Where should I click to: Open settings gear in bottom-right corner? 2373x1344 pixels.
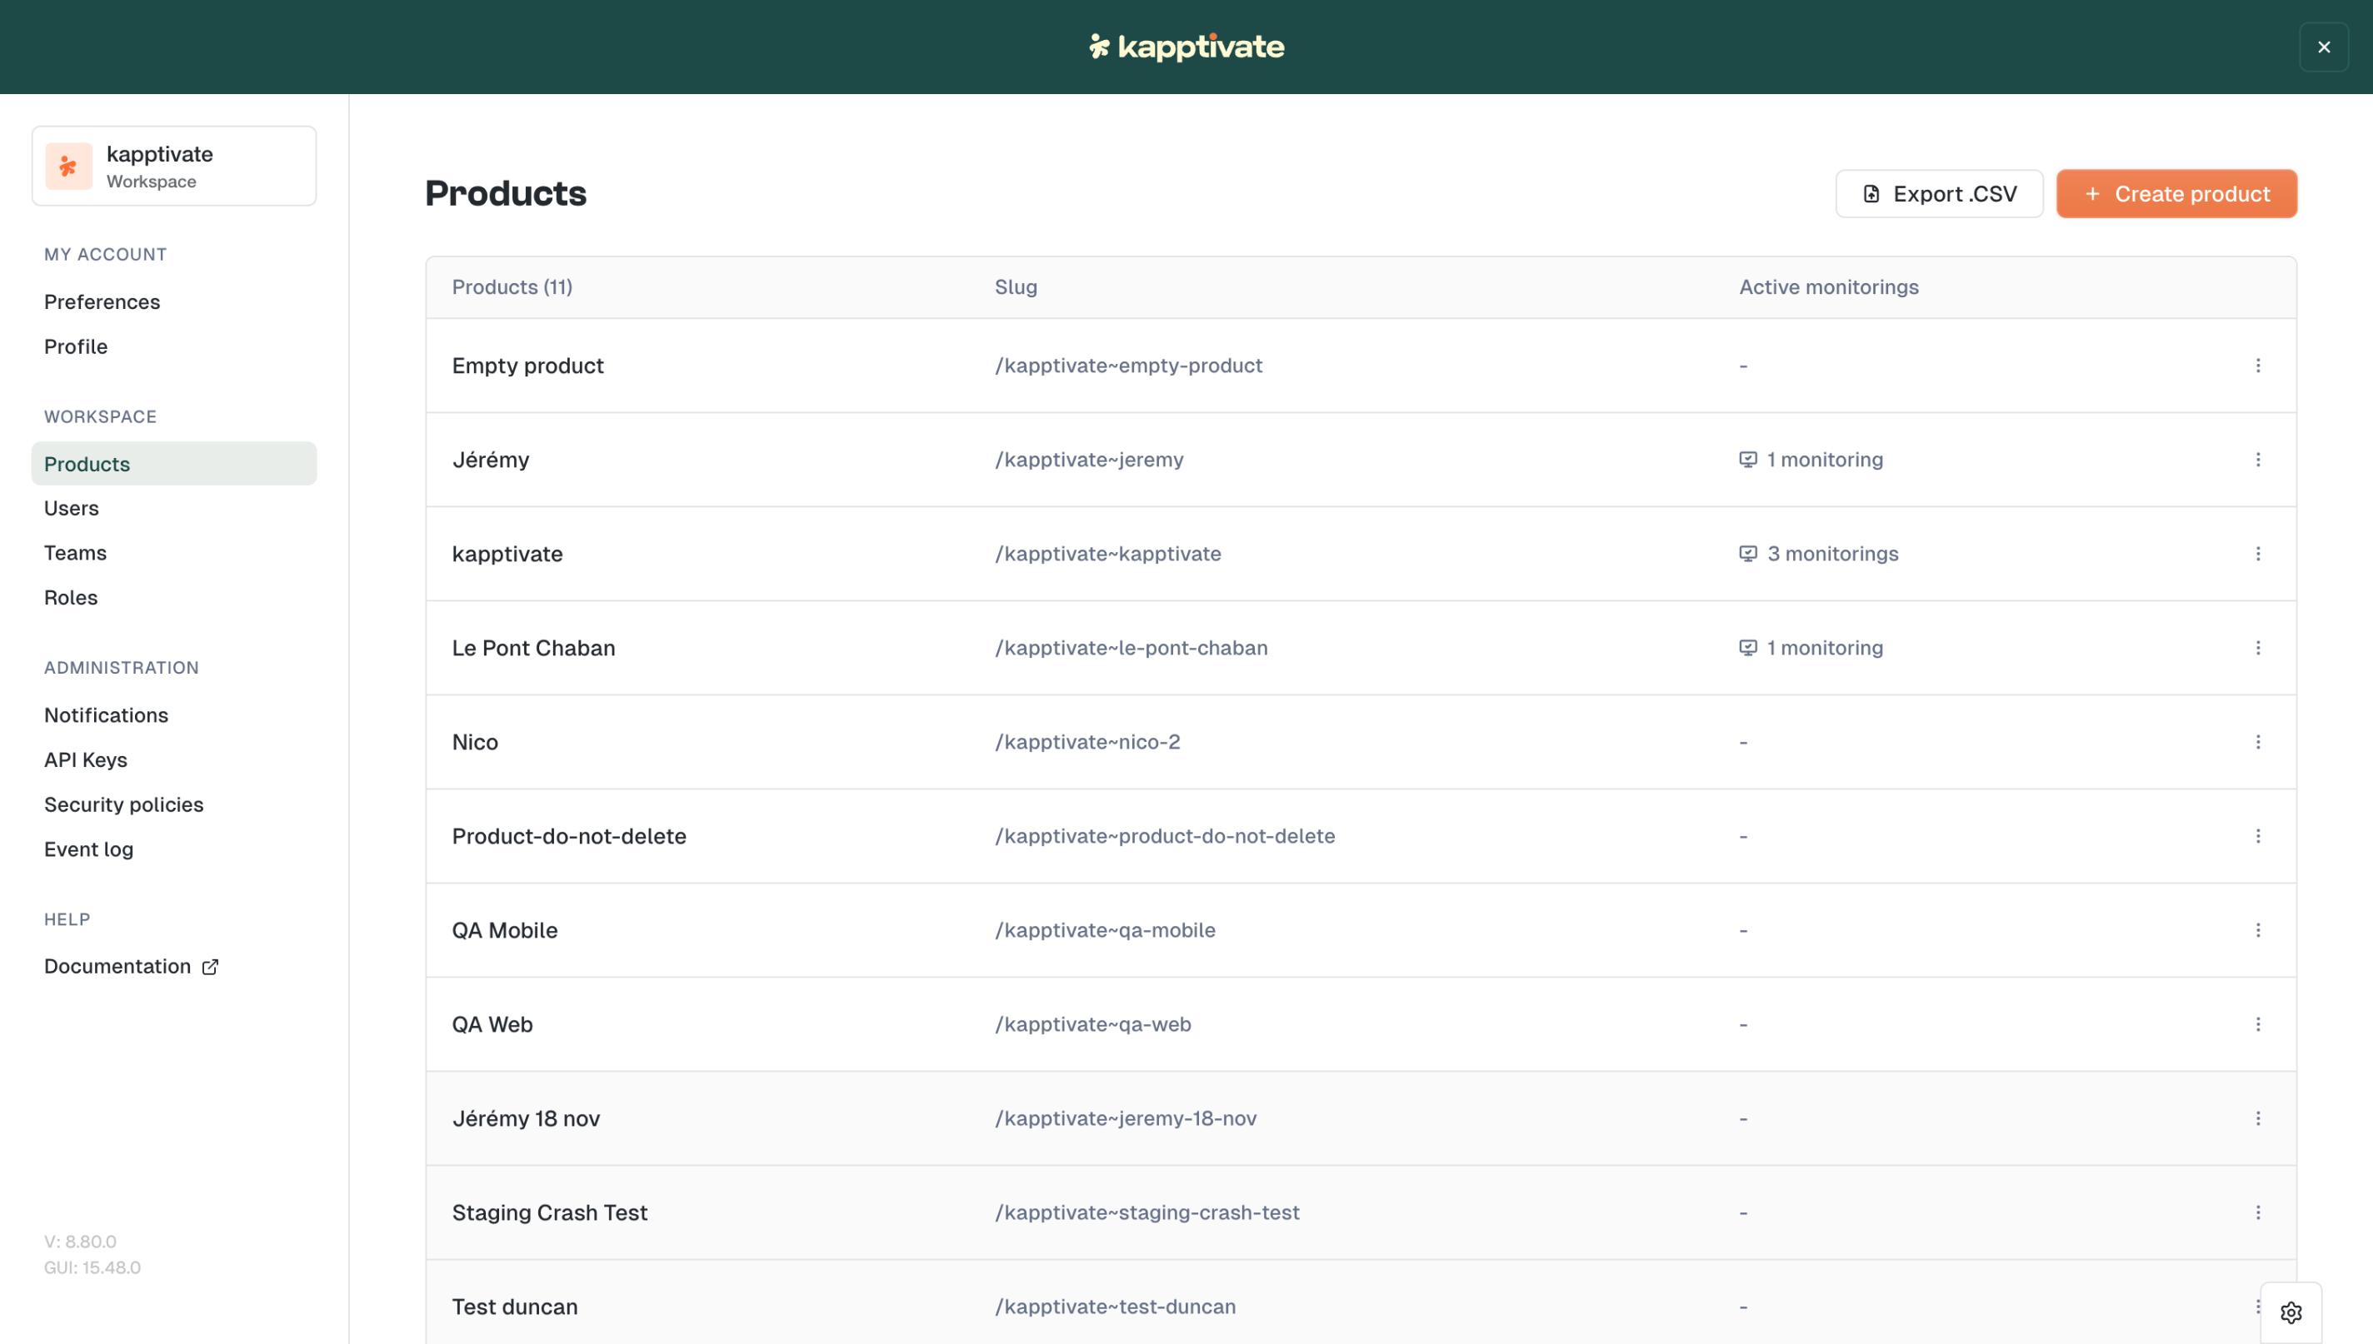tap(2291, 1312)
